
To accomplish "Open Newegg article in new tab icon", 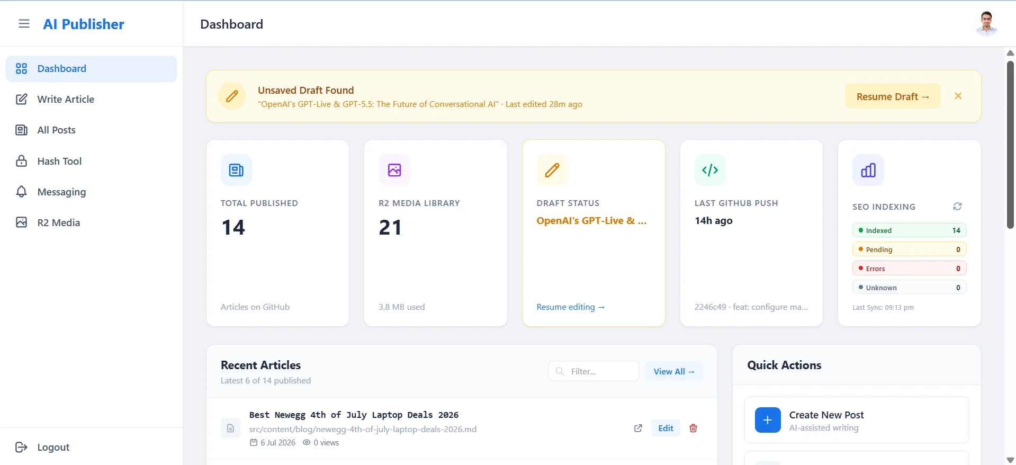I will coord(638,428).
